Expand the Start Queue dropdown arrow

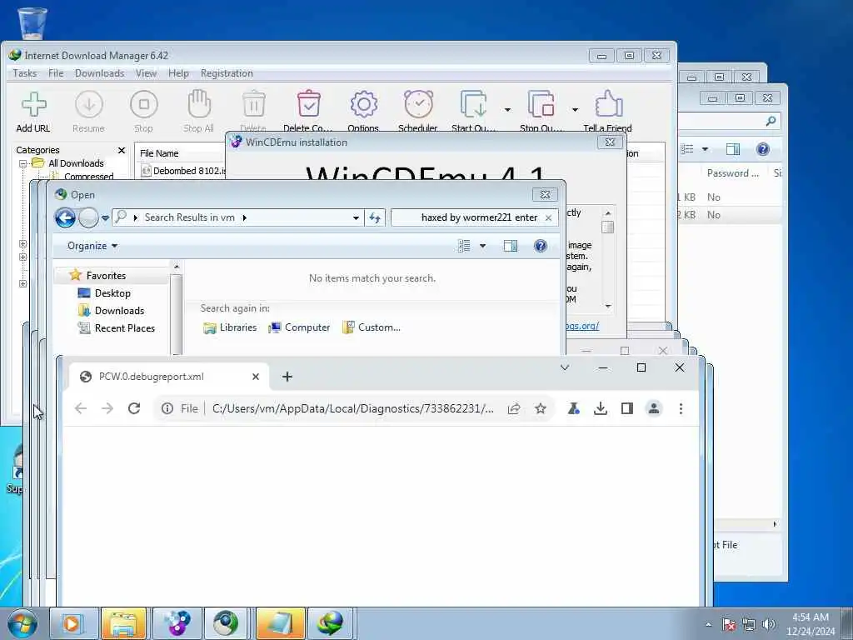tap(507, 110)
